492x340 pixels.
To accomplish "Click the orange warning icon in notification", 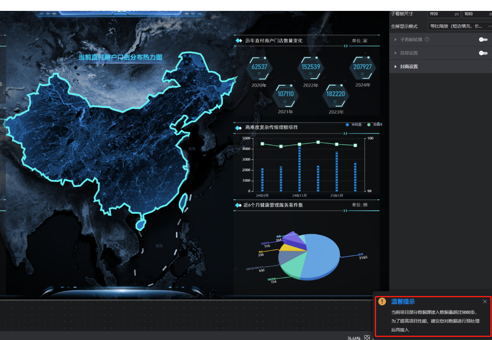I will pos(382,301).
